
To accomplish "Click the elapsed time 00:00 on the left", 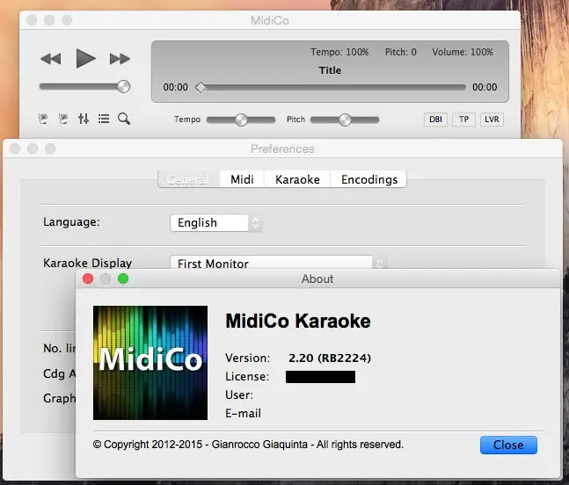I will tap(176, 87).
